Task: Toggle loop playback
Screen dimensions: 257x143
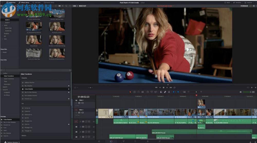Action: pyautogui.click(x=175, y=87)
